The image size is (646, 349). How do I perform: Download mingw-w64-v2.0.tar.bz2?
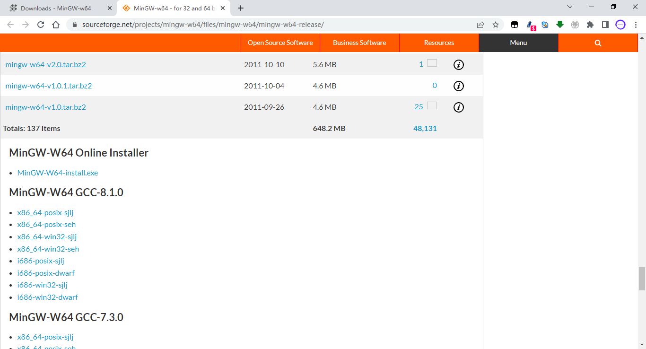[45, 64]
